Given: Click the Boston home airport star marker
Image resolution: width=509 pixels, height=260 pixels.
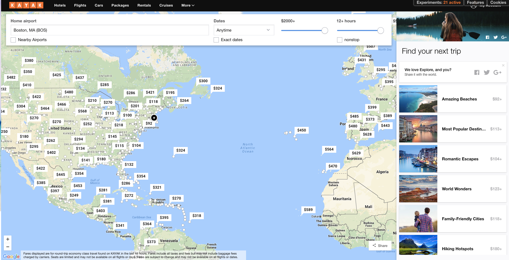Looking at the screenshot, I should coord(154,118).
